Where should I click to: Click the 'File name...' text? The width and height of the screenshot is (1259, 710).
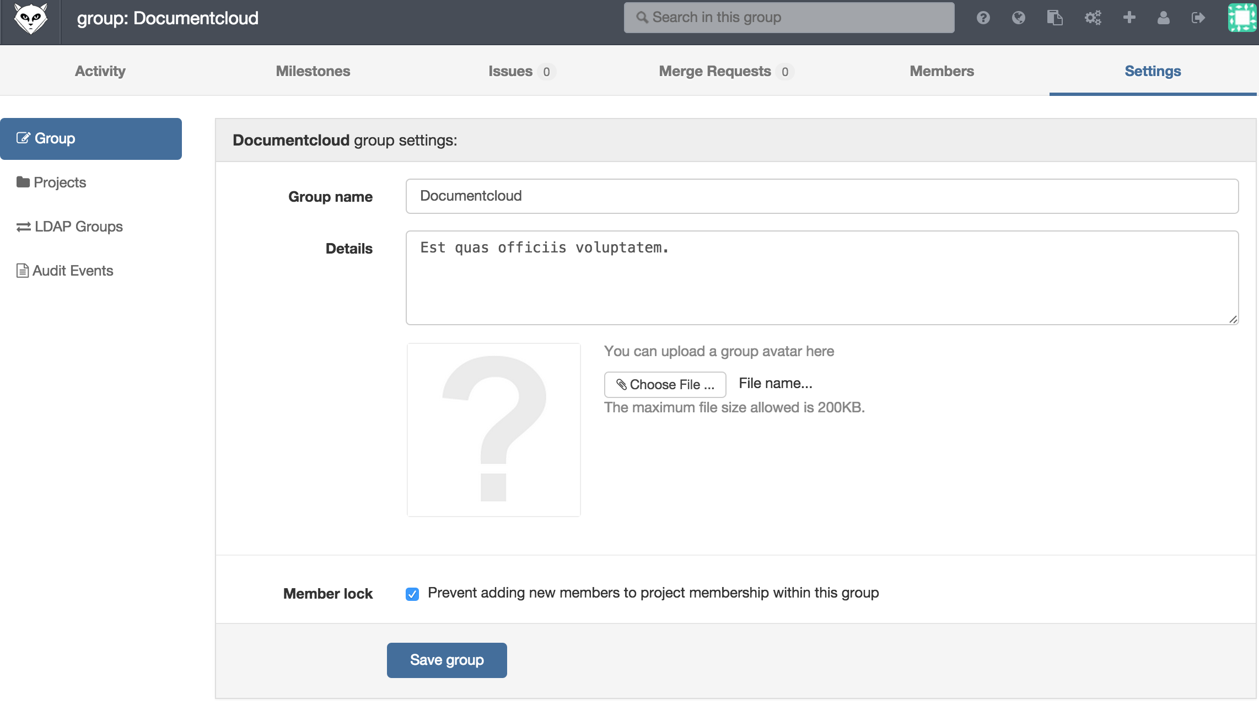pyautogui.click(x=775, y=383)
